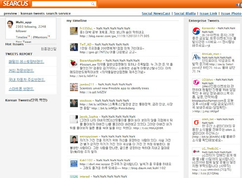This screenshot has height=178, width=242.
Task: Click Jacob_Sophia avatar thumbnail
Action: [74, 119]
